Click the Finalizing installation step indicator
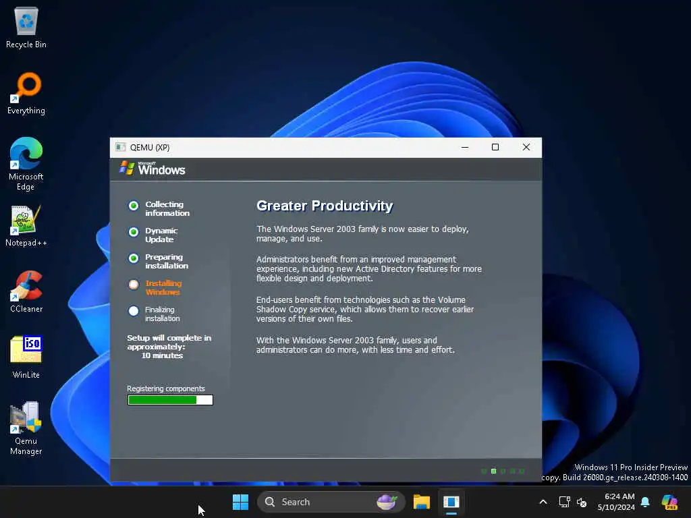 click(x=134, y=311)
